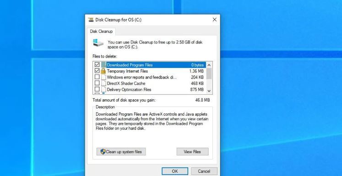Click the Disk Cleanup title bar icon
The height and width of the screenshot is (176, 342).
(x=91, y=20)
